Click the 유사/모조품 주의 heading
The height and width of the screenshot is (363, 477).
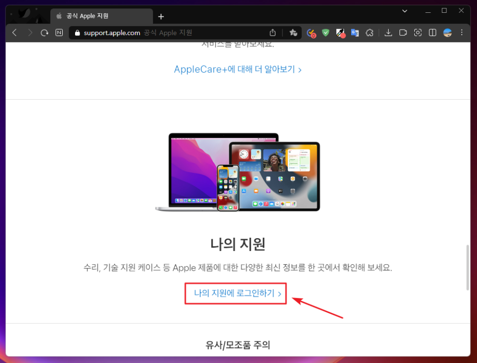pyautogui.click(x=238, y=345)
